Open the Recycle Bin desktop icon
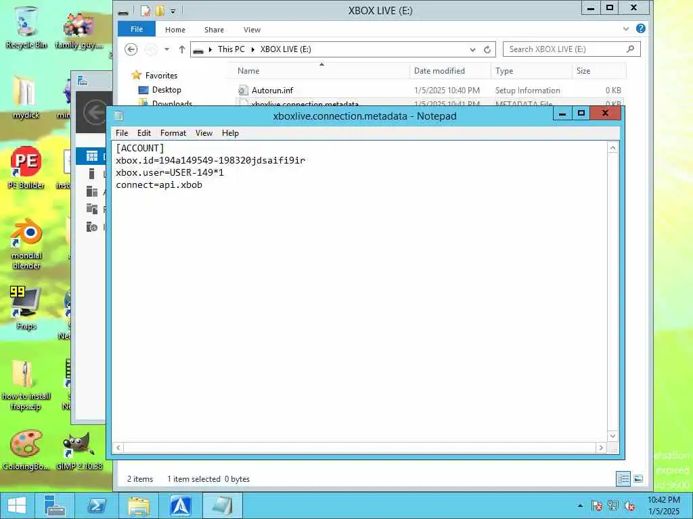Viewport: 693px width, 519px height. coord(26,27)
